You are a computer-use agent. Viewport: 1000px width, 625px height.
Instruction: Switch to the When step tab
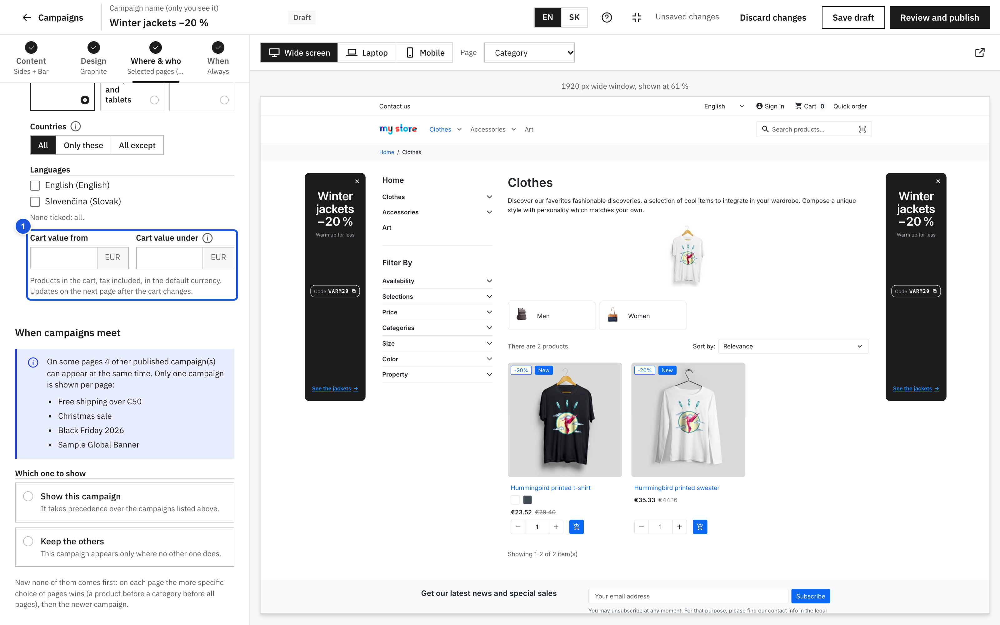(x=218, y=59)
